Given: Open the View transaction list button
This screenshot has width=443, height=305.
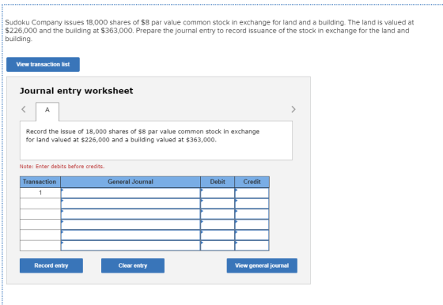Looking at the screenshot, I should point(43,64).
